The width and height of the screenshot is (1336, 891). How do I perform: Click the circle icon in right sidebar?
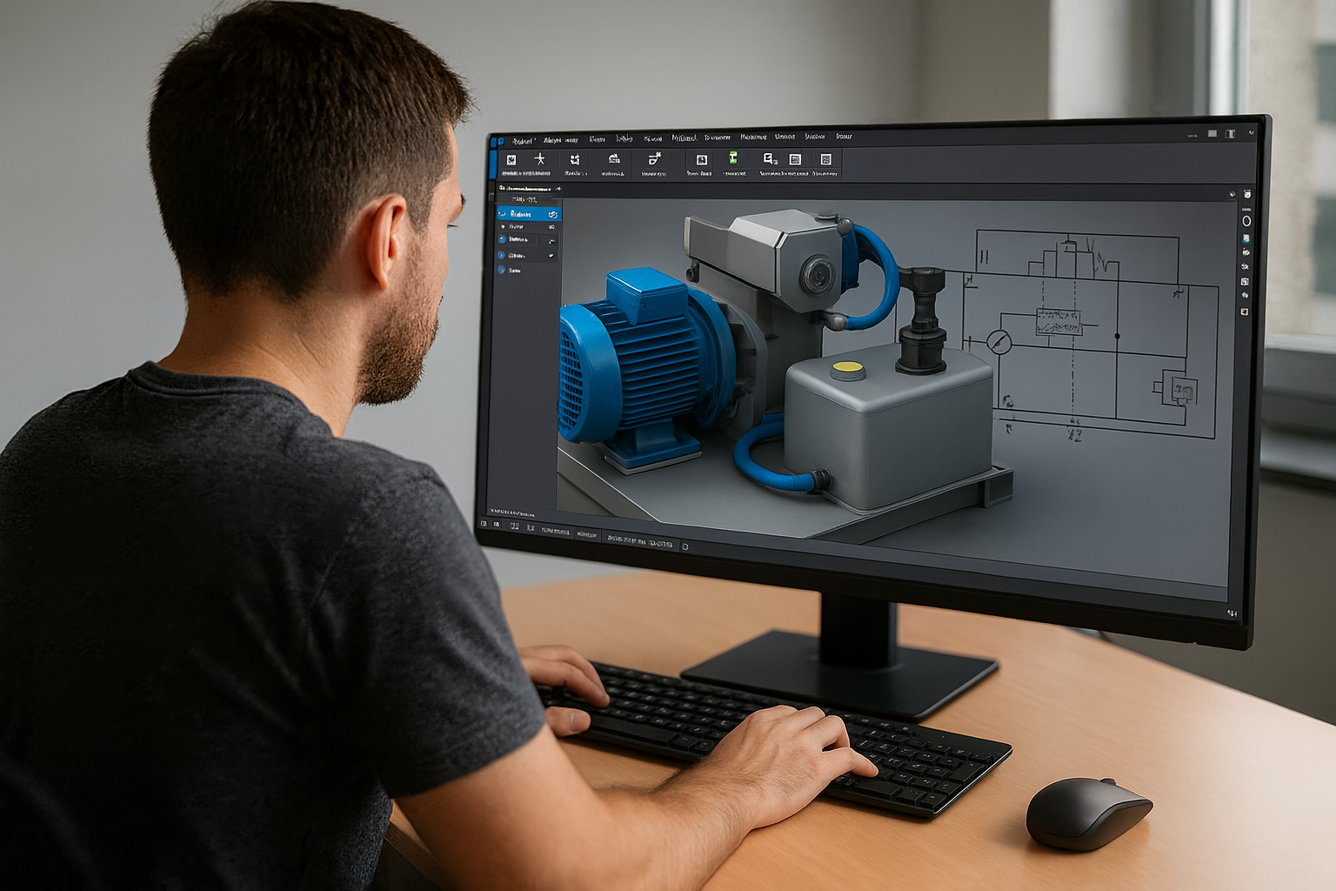(x=1246, y=221)
